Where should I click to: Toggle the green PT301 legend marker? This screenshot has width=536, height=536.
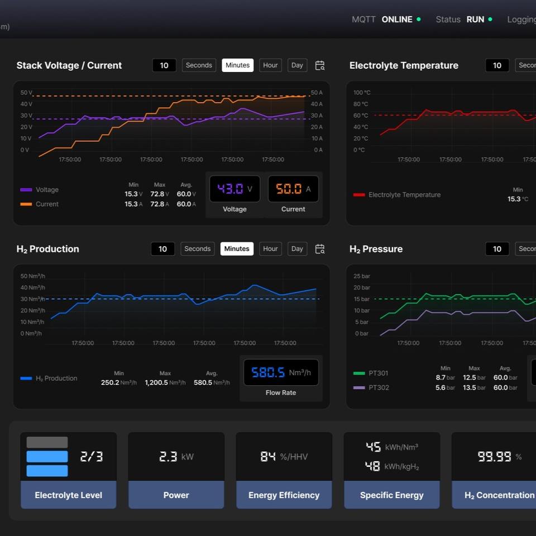(359, 374)
